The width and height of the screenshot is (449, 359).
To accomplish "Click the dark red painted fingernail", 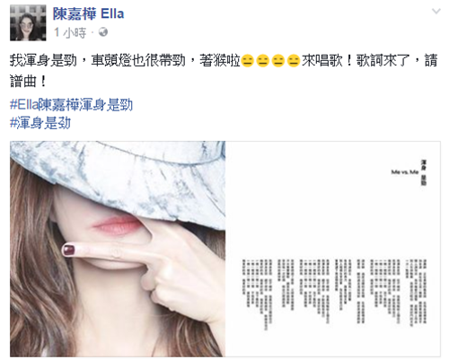I will 68,250.
